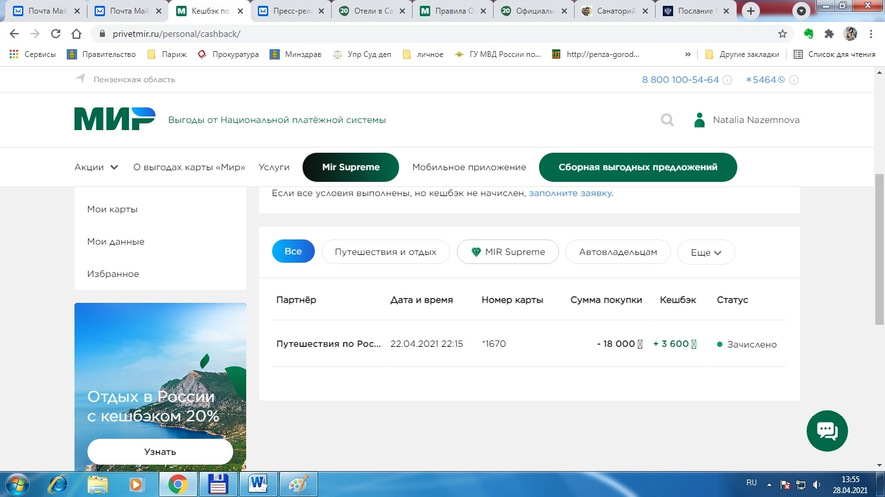
Task: Select the Все filter chip
Action: [293, 252]
